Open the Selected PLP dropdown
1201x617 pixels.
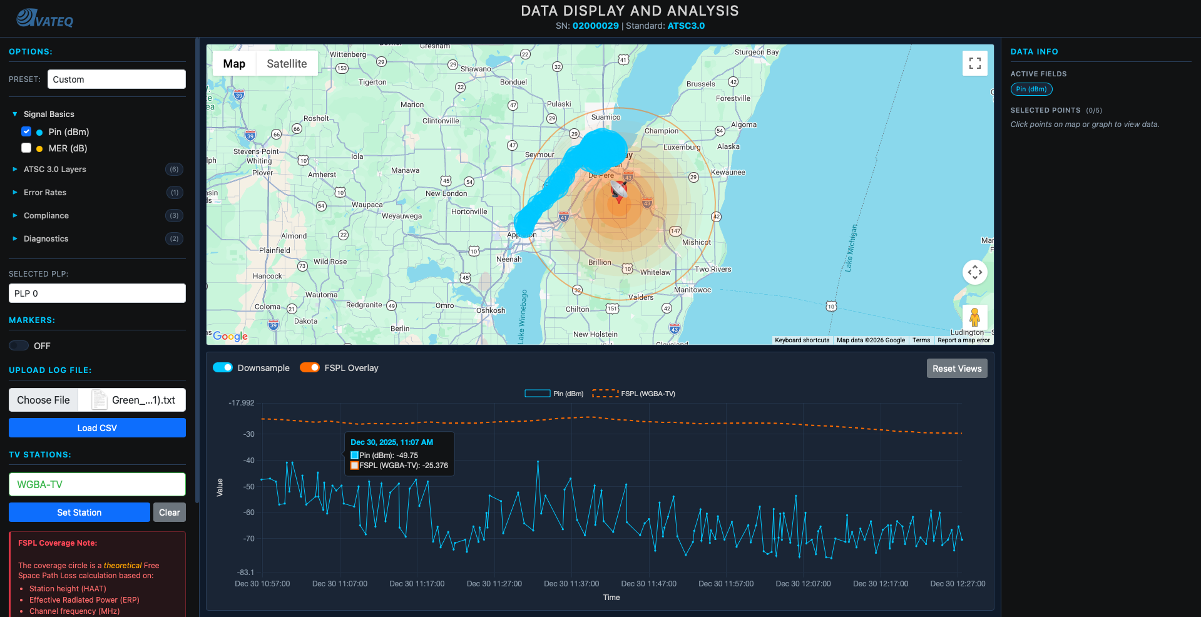point(97,293)
